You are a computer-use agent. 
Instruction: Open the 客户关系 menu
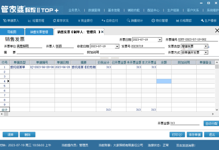point(193,10)
